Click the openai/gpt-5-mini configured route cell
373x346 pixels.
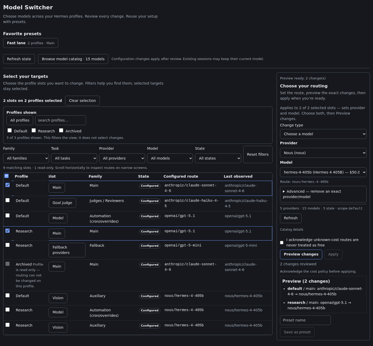(x=183, y=245)
